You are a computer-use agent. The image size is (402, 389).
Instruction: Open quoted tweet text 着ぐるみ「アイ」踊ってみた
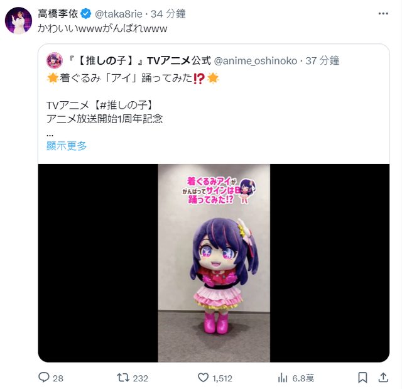[126, 78]
